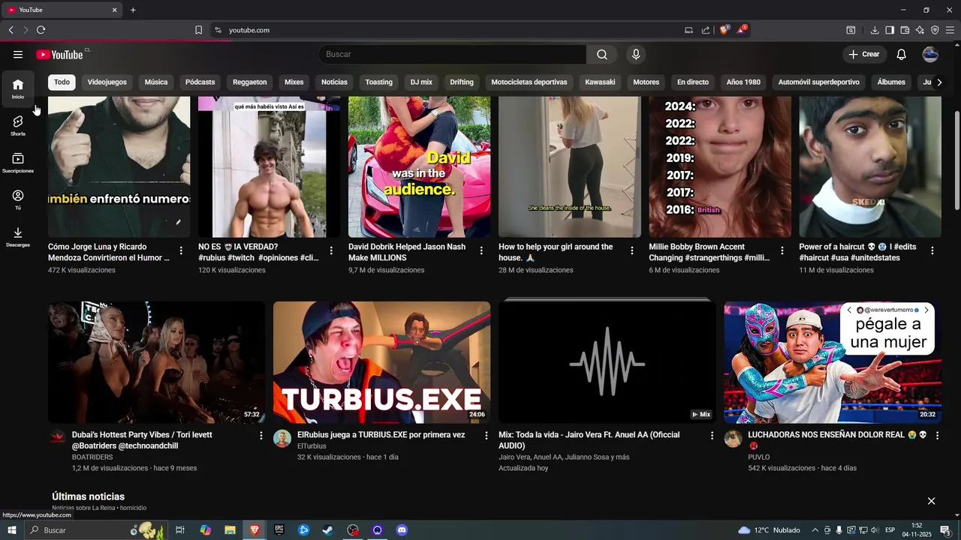Open options for LUCHADORAS NOS ENSEÑAN video
961x540 pixels.
click(937, 436)
